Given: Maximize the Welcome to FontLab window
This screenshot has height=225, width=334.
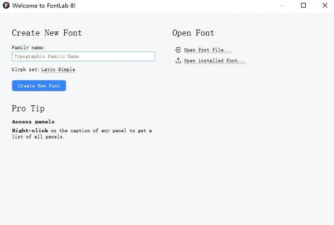Looking at the screenshot, I should (304, 5).
